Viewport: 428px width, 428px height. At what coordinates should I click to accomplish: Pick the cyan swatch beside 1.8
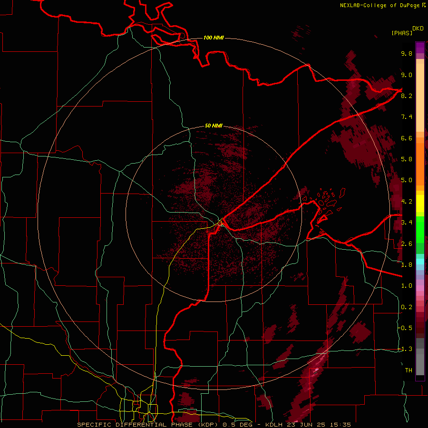coord(420,262)
